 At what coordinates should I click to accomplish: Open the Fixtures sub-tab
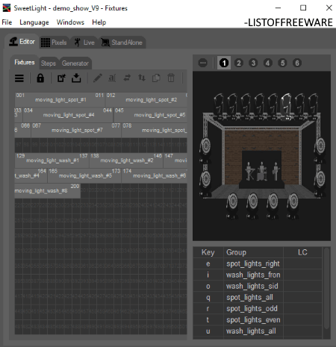pyautogui.click(x=25, y=62)
